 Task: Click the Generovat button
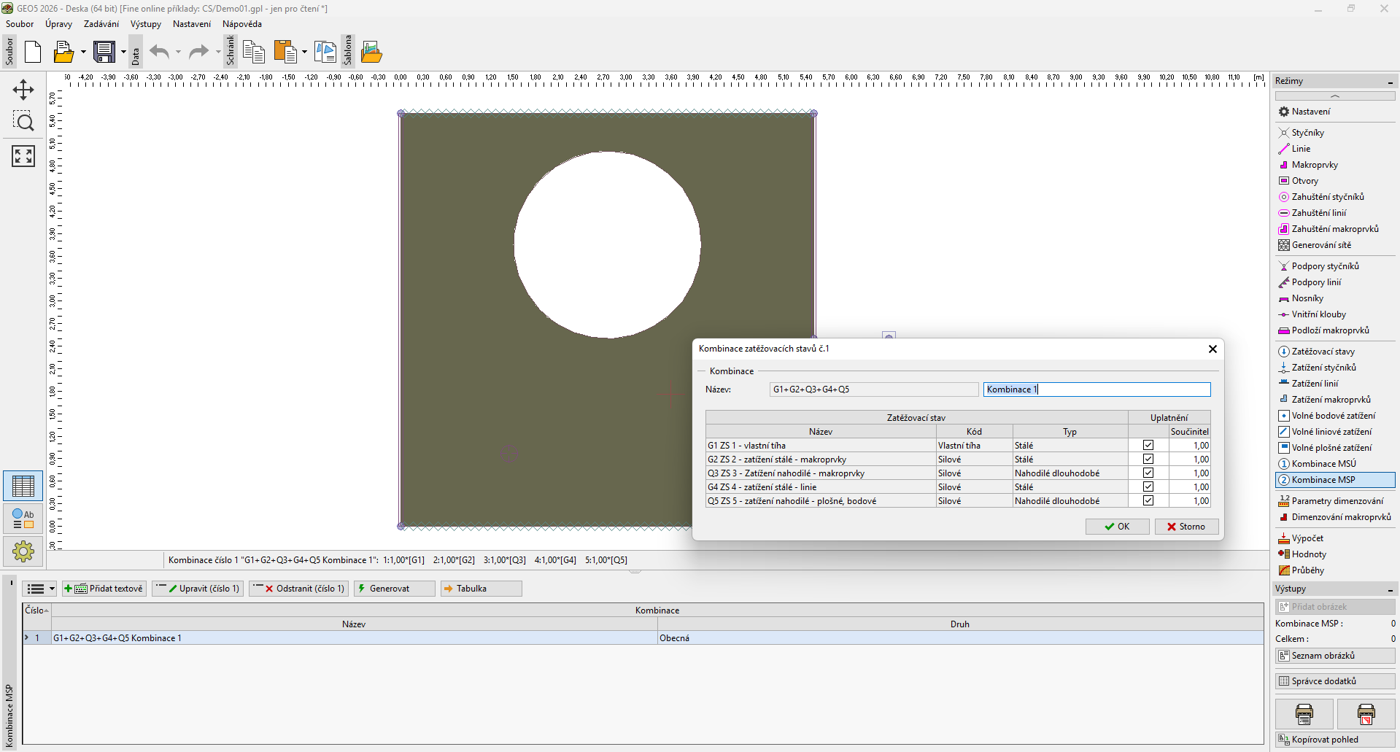coord(394,589)
